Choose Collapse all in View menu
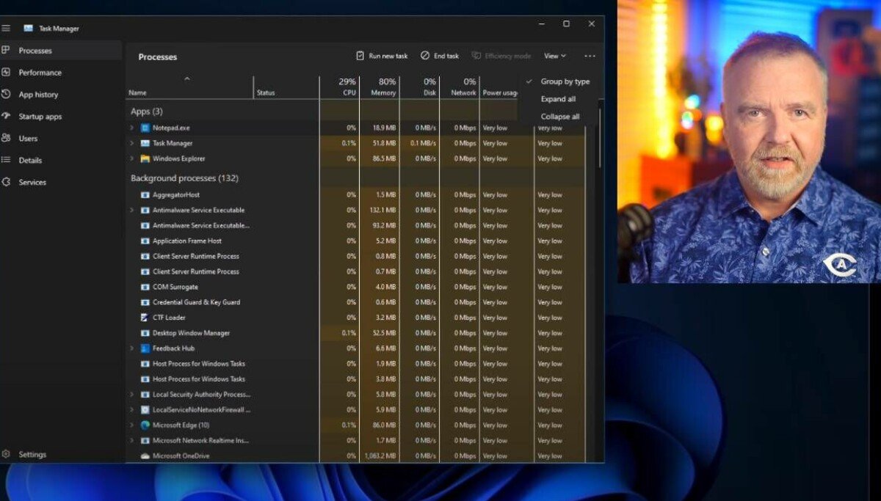This screenshot has width=881, height=501. (559, 117)
